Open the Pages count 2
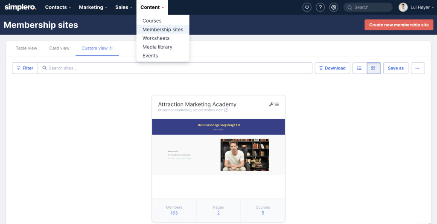Image resolution: width=437 pixels, height=224 pixels. tap(218, 213)
